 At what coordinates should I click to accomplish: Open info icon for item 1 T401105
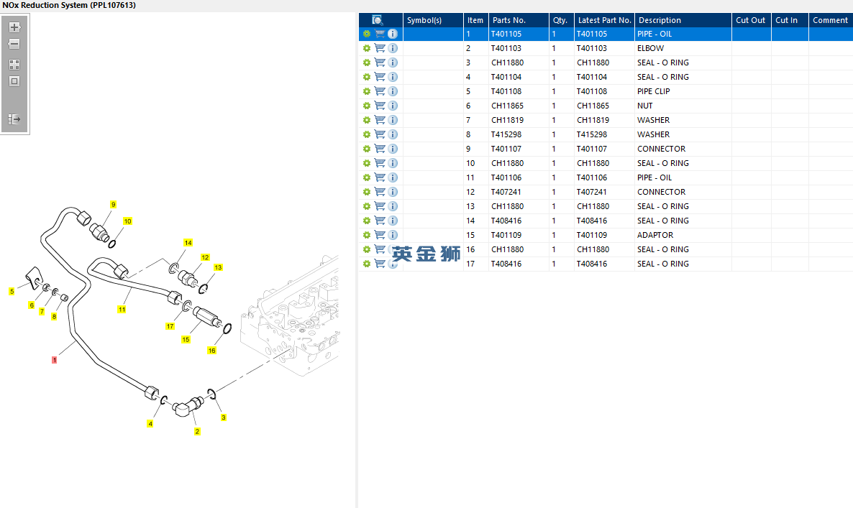393,34
